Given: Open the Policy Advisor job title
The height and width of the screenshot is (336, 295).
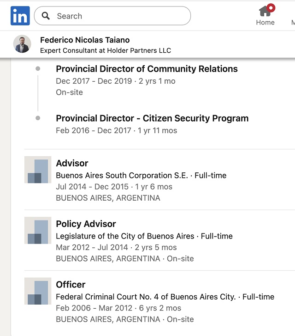Looking at the screenshot, I should 86,224.
